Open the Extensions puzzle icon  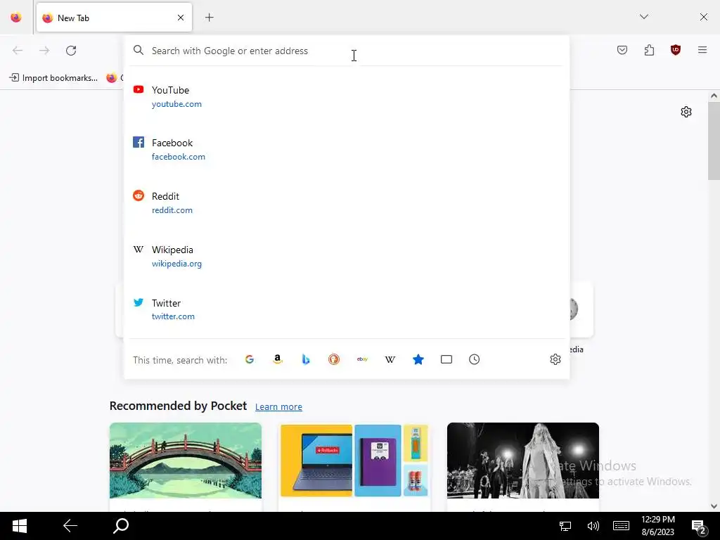649,50
